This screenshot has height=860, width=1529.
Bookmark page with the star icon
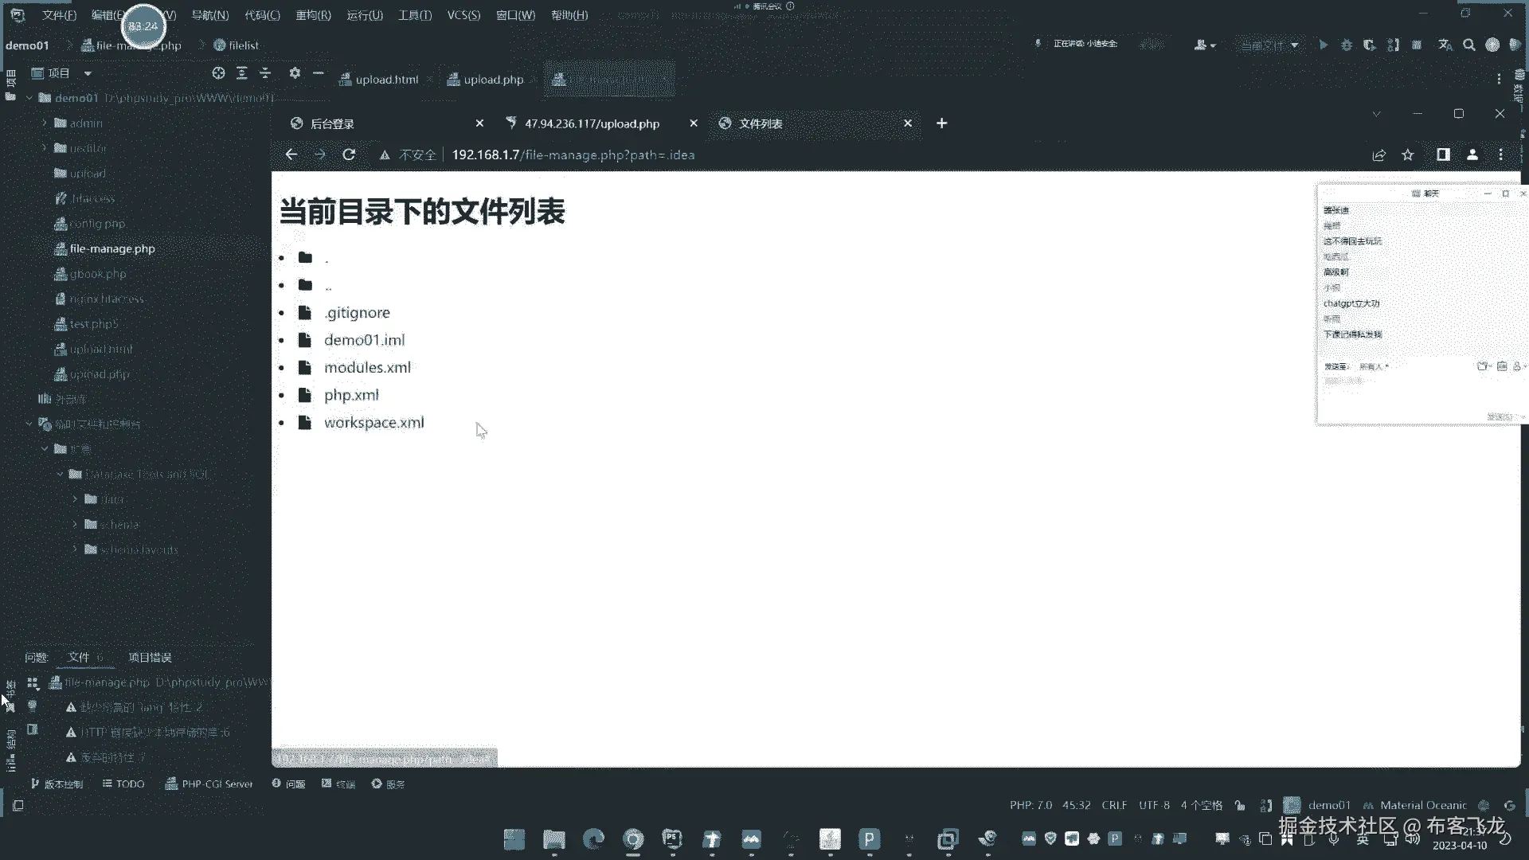click(1408, 154)
